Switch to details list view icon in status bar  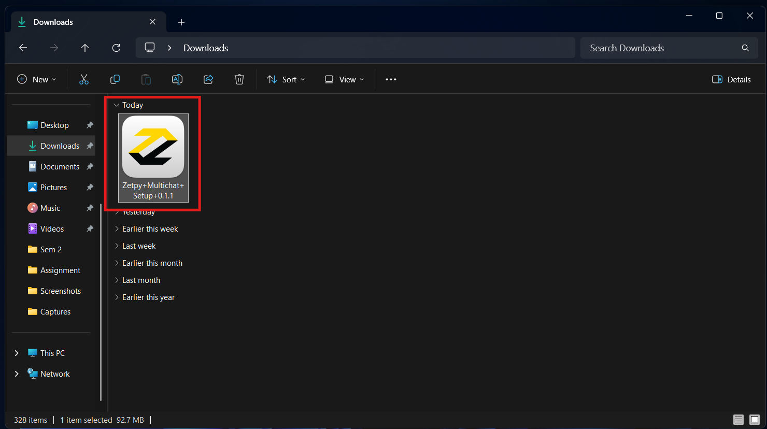(738, 420)
